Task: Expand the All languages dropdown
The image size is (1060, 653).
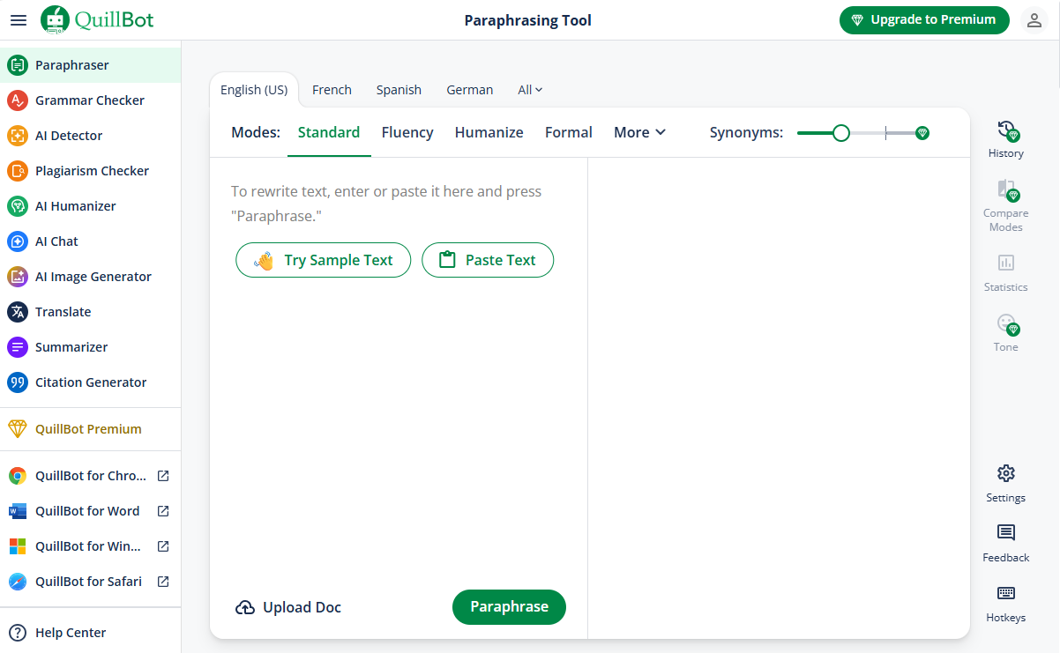Action: point(530,90)
